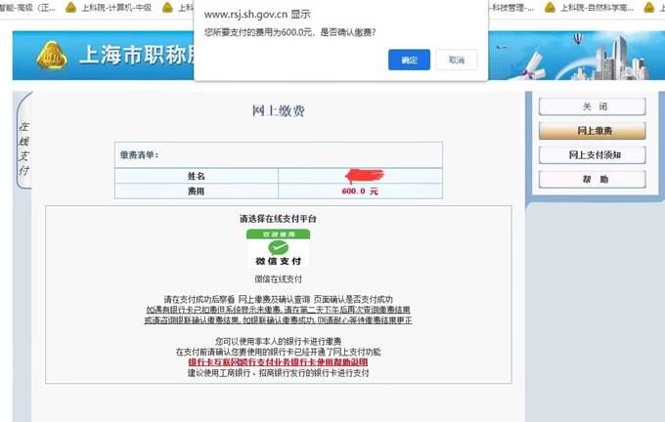The height and width of the screenshot is (422, 665).
Task: Click the www.rsj.sh.gov.cn dialog title
Action: tap(257, 14)
